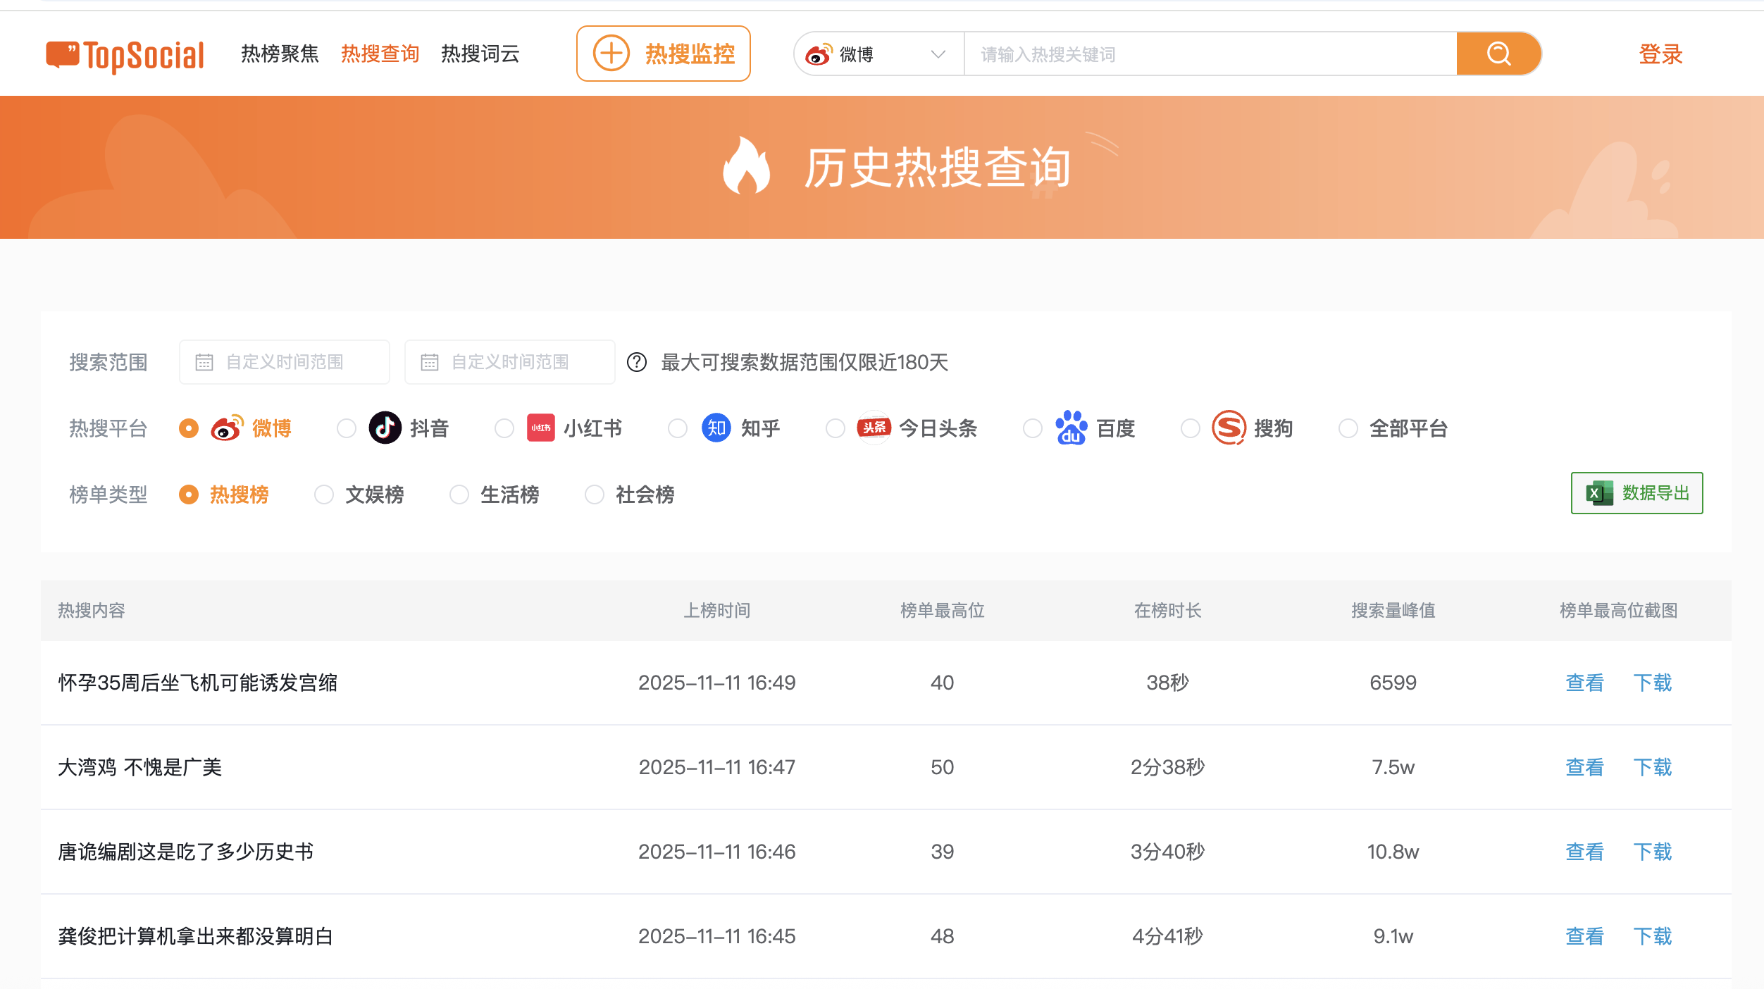Open the 热榜聚焦 nav item
Screen dimensions: 1764x989
[x=280, y=54]
